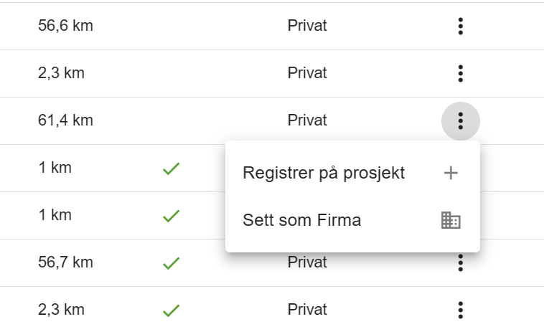Click the Privat label on the 56,7 km row
544x332 pixels.
click(307, 262)
